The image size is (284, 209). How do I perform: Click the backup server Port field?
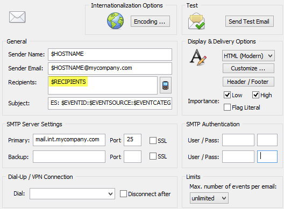coord(132,156)
